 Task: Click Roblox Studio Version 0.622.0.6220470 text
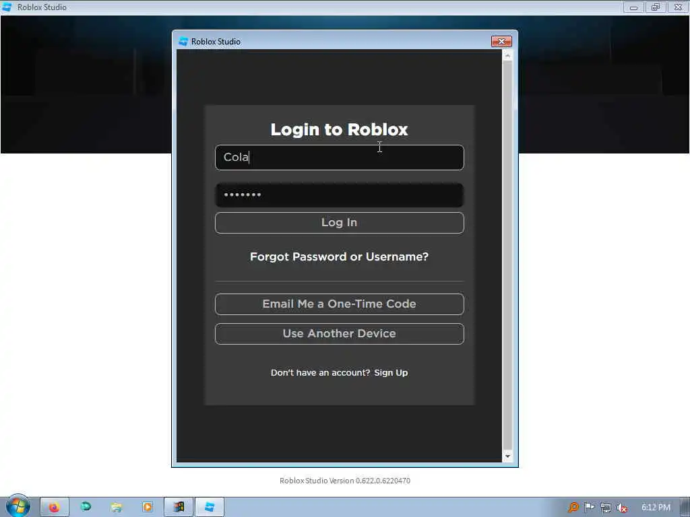345,481
